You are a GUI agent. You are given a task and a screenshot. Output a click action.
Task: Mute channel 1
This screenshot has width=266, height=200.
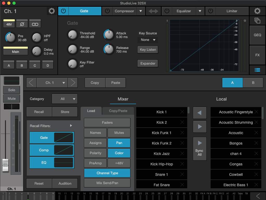click(x=11, y=98)
